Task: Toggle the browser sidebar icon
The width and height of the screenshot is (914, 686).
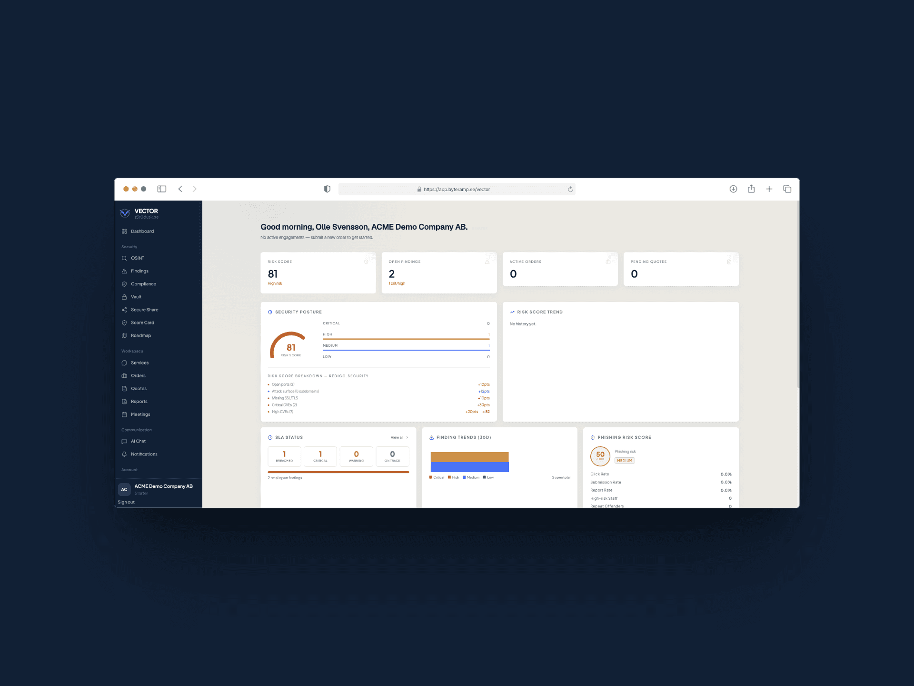Action: 162,189
